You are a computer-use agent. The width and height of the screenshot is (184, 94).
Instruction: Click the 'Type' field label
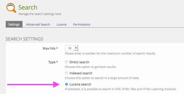point(52,62)
